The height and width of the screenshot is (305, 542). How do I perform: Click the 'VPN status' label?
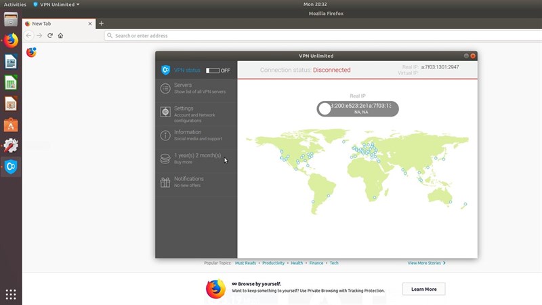[187, 70]
